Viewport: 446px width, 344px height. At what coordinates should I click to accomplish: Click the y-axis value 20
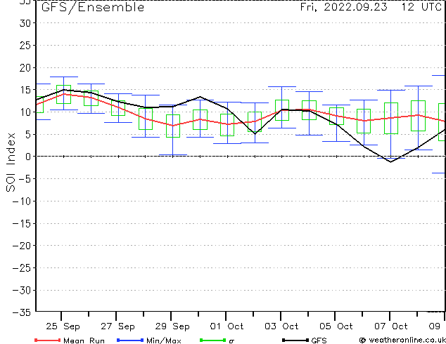pyautogui.click(x=25, y=67)
